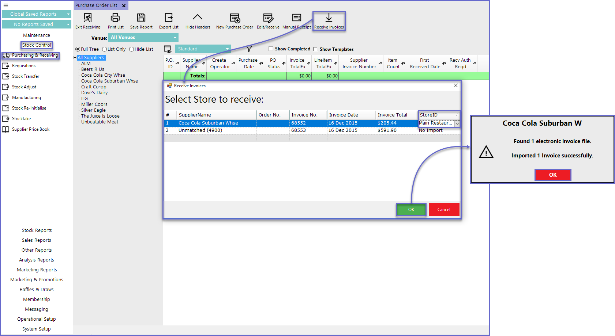Collapse headers with Hide Headers icon
Screen dimensions: 615x336
tap(198, 18)
